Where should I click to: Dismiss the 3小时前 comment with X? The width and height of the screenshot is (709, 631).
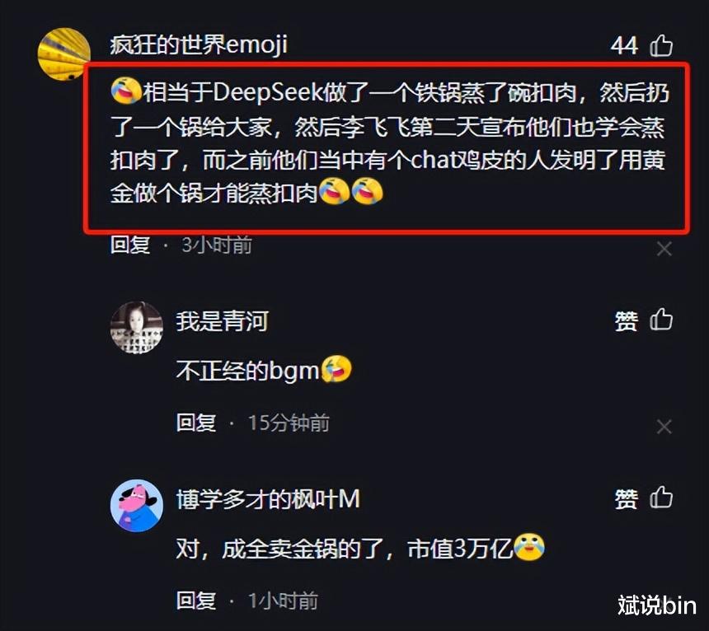[x=664, y=249]
